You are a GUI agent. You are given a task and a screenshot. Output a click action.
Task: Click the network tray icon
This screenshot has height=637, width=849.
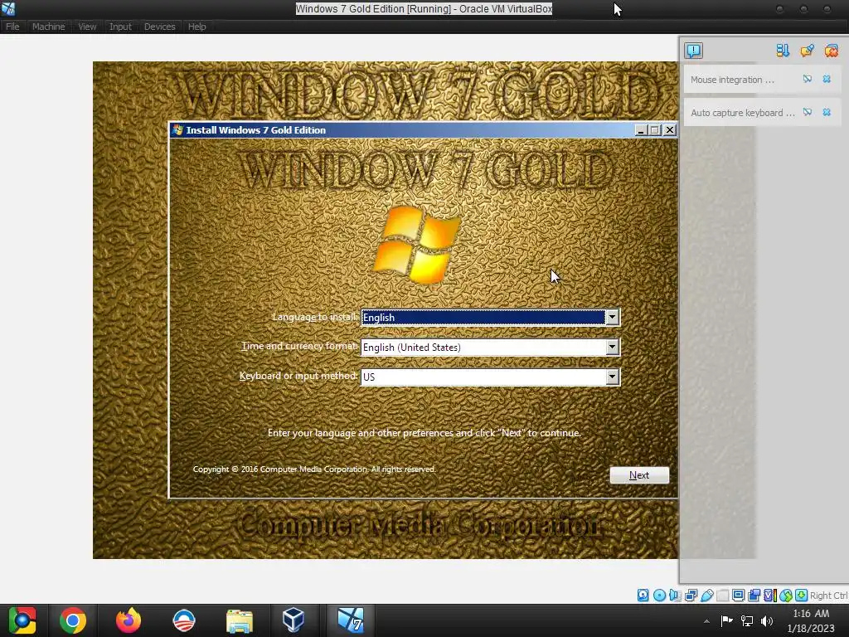tap(747, 620)
